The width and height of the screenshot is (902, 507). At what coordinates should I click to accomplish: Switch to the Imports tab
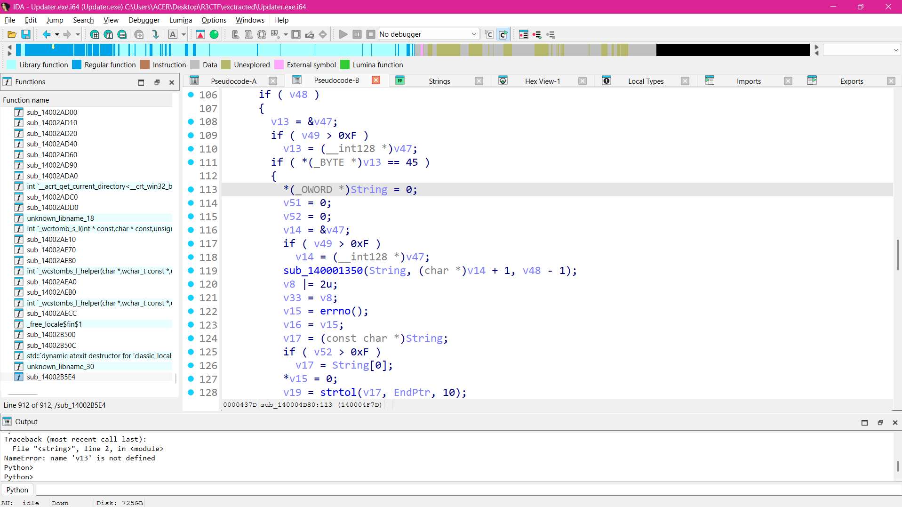[x=749, y=81]
